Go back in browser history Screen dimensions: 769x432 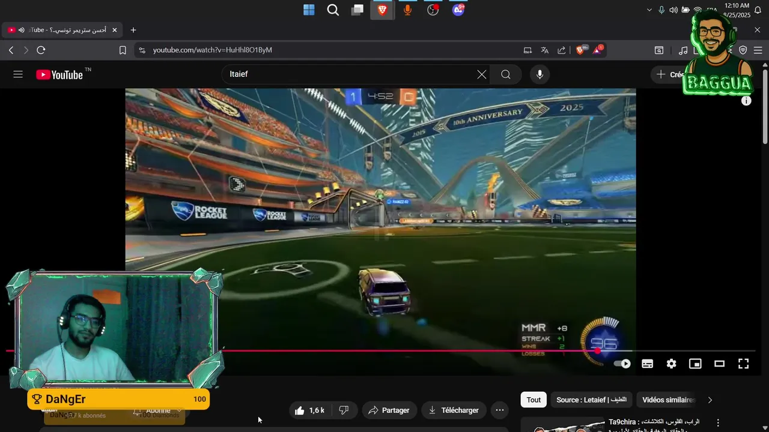(11, 50)
